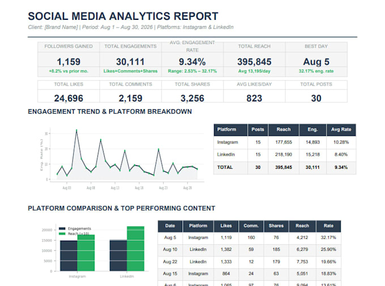This screenshot has width=385, height=286.
Task: Click the Rate column header in top content table
Action: (328, 226)
